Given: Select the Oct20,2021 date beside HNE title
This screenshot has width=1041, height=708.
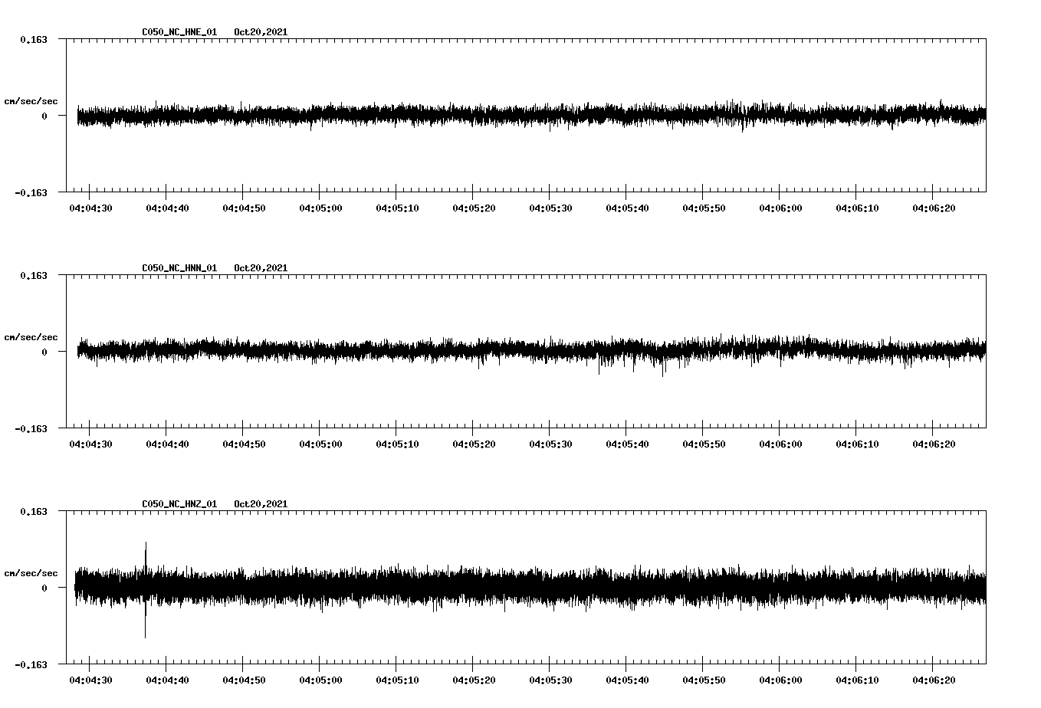Looking at the screenshot, I should (261, 32).
